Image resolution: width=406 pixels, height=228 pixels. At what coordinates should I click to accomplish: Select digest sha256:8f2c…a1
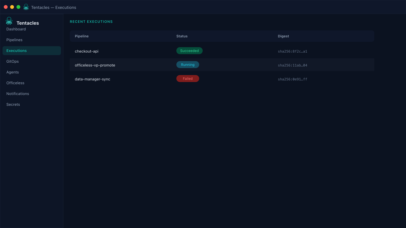pyautogui.click(x=292, y=51)
